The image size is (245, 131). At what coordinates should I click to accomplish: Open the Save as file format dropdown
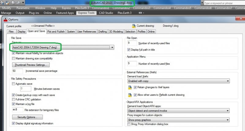coord(63,48)
